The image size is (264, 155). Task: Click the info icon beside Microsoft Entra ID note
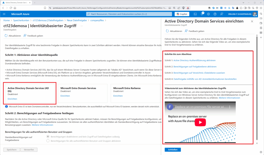[6, 106]
